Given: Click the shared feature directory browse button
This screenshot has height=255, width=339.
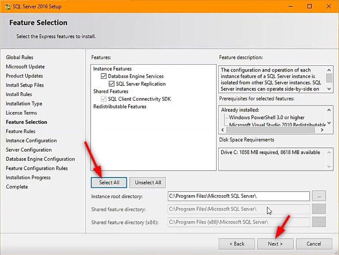Looking at the screenshot, I should [x=319, y=209].
